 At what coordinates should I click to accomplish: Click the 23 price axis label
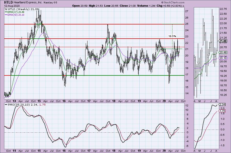[187, 37]
